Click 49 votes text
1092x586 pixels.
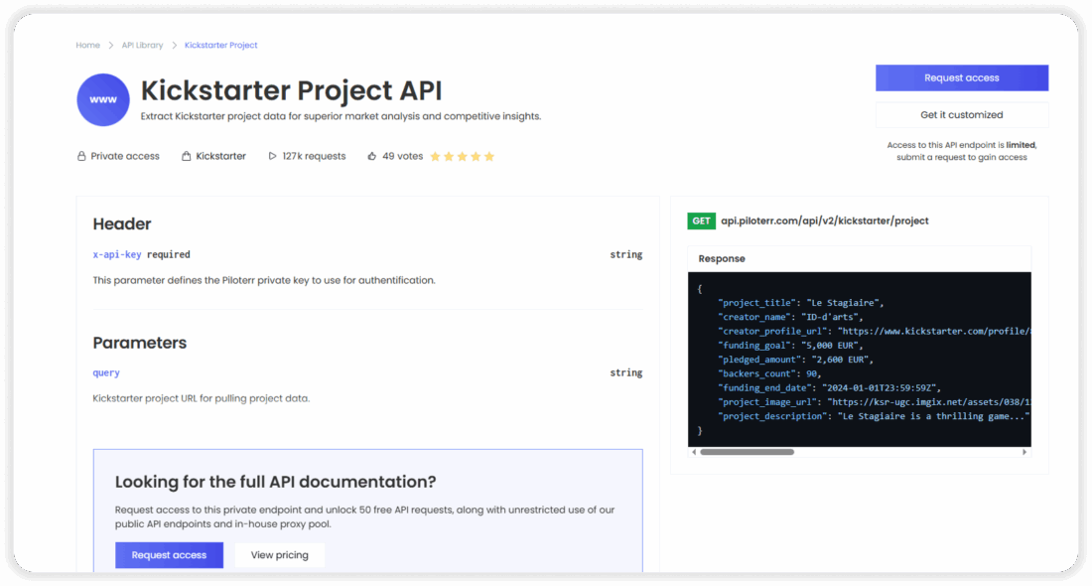402,156
